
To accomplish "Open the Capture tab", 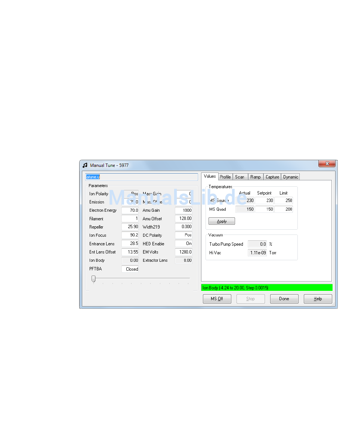I will (272, 177).
